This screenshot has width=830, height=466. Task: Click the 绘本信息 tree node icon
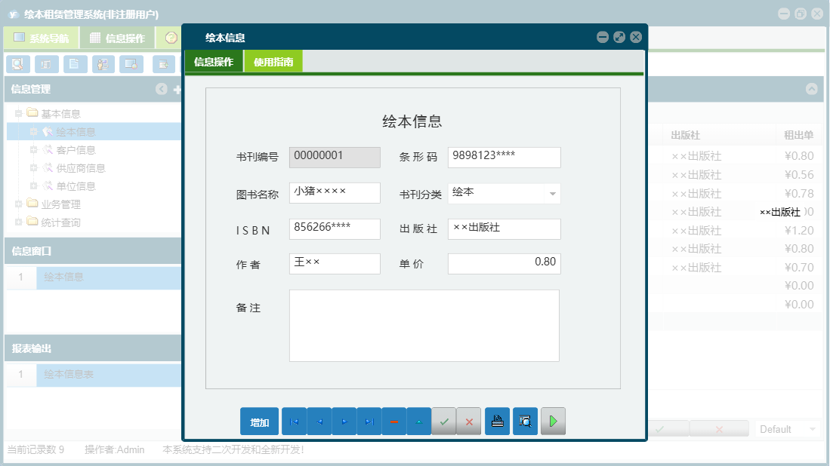click(x=48, y=131)
